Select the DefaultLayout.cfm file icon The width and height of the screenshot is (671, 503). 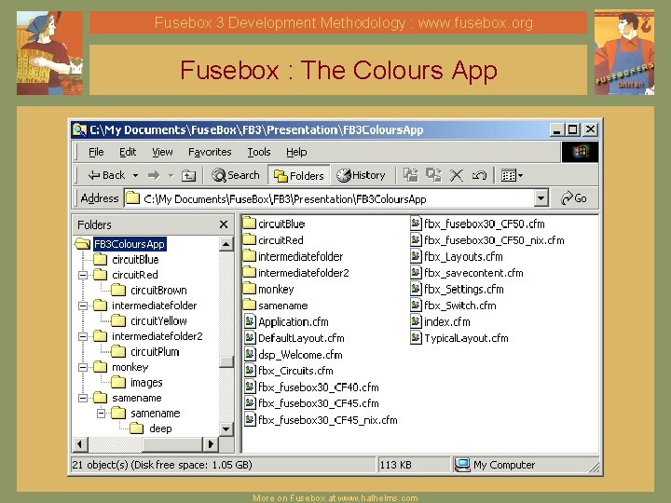[250, 337]
